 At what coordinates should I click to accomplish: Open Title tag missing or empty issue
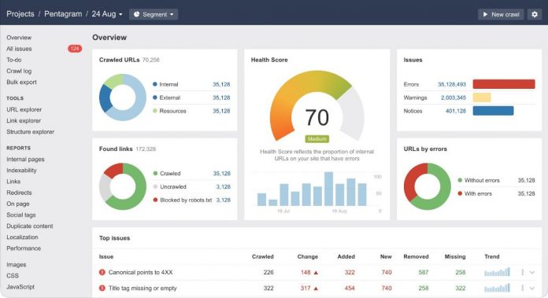[x=143, y=289]
